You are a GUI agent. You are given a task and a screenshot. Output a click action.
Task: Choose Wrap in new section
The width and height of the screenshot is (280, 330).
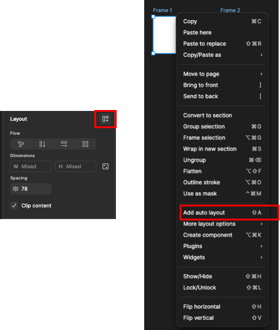[x=223, y=149]
